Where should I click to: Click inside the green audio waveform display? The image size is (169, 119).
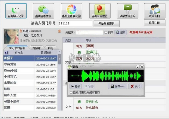(106, 76)
